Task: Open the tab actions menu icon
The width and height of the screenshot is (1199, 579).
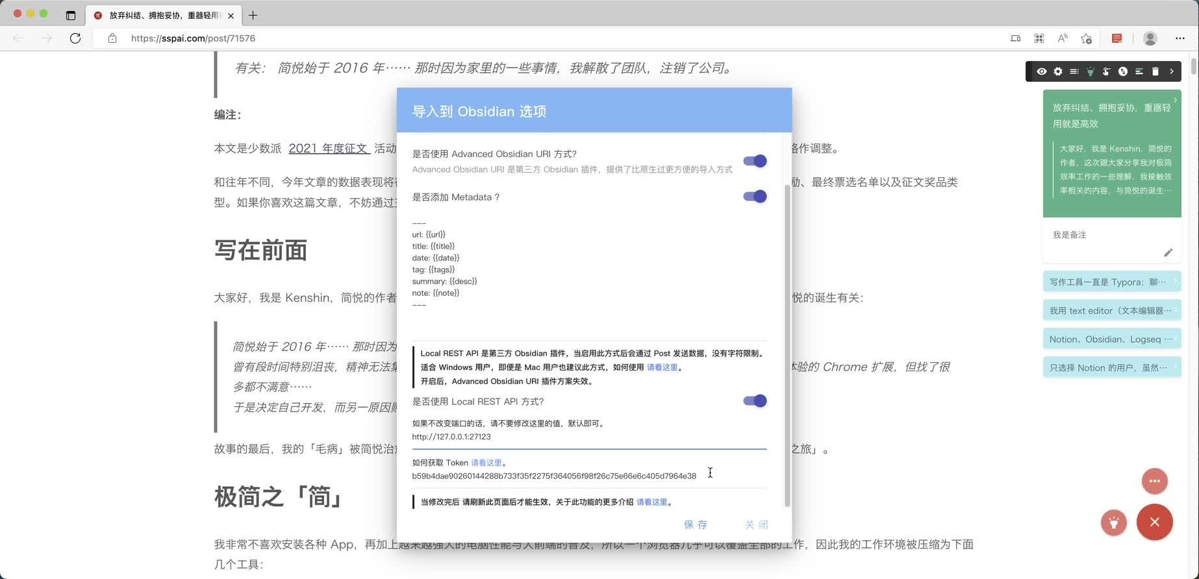Action: 71,15
